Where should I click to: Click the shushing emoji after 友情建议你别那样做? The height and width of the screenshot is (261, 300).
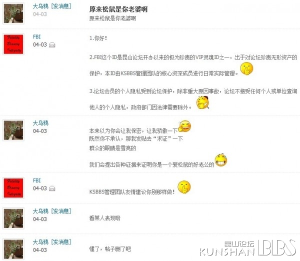[184, 187]
